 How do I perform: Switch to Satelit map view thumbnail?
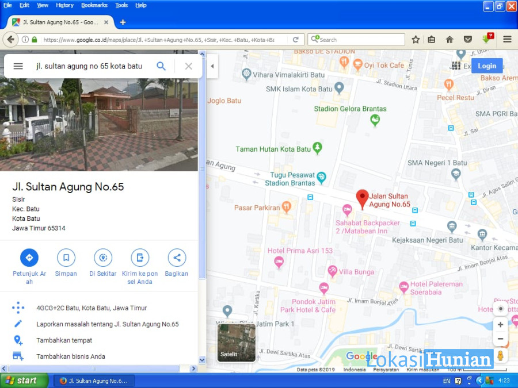click(236, 343)
